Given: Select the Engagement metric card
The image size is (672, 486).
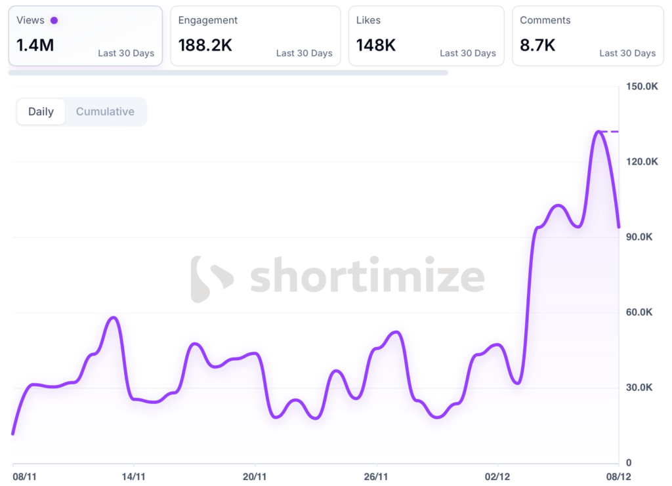Looking at the screenshot, I should (x=255, y=36).
